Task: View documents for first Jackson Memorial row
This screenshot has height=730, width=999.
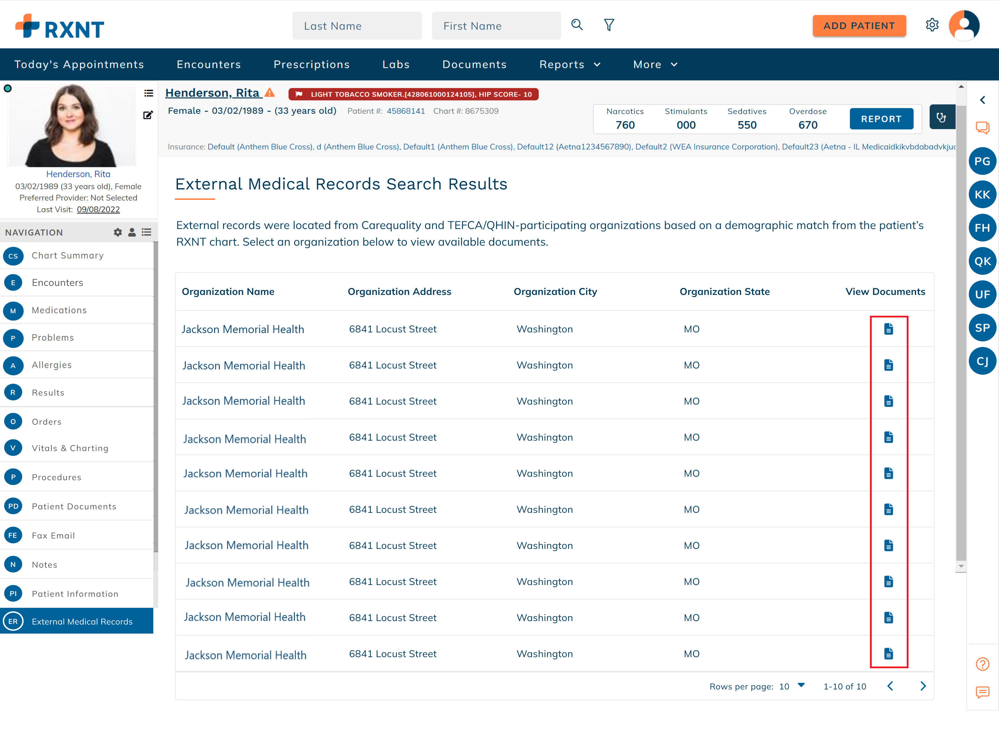Action: pos(889,329)
